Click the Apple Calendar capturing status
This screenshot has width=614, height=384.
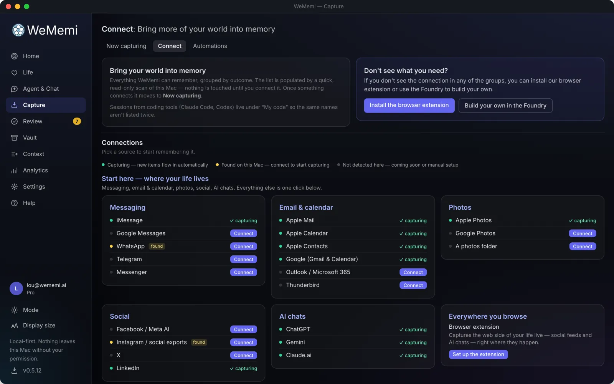(413, 233)
